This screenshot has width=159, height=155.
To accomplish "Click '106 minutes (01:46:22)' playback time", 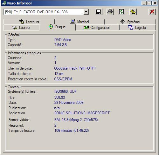I will (72, 131).
